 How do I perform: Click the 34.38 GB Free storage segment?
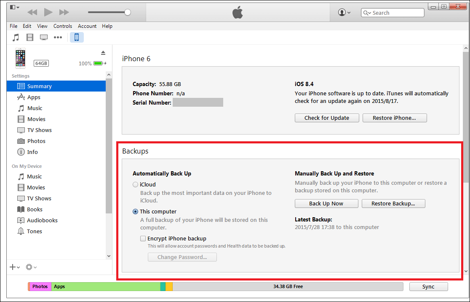click(x=288, y=287)
